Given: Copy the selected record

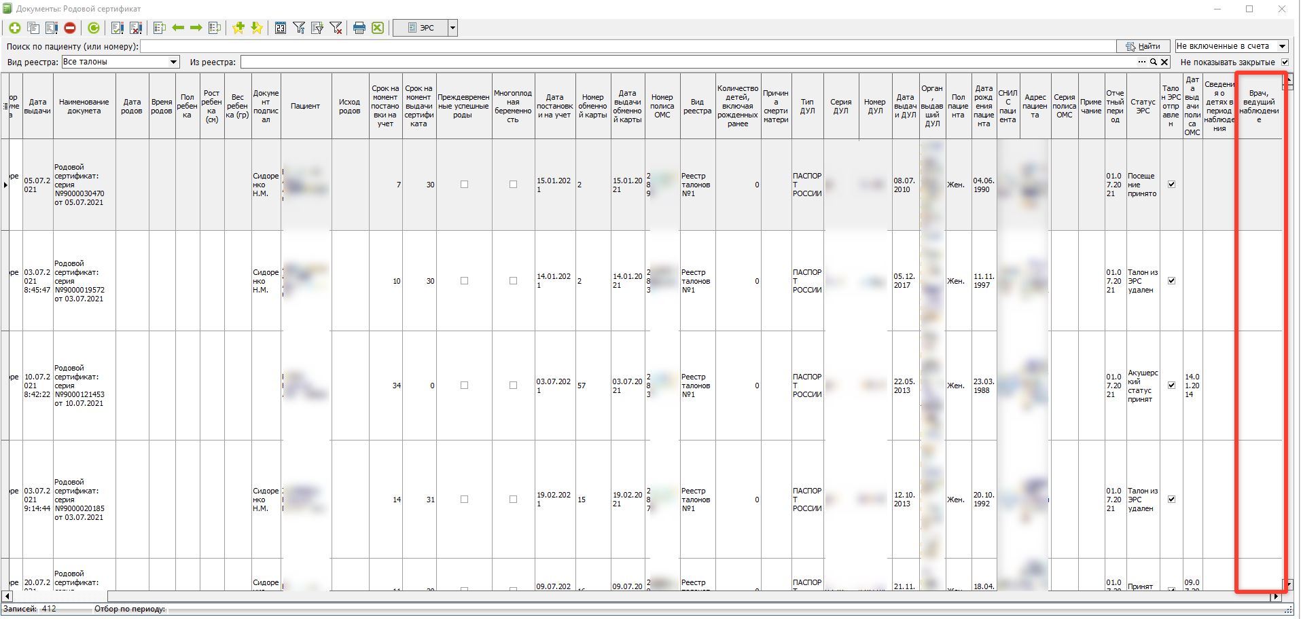Looking at the screenshot, I should (33, 28).
